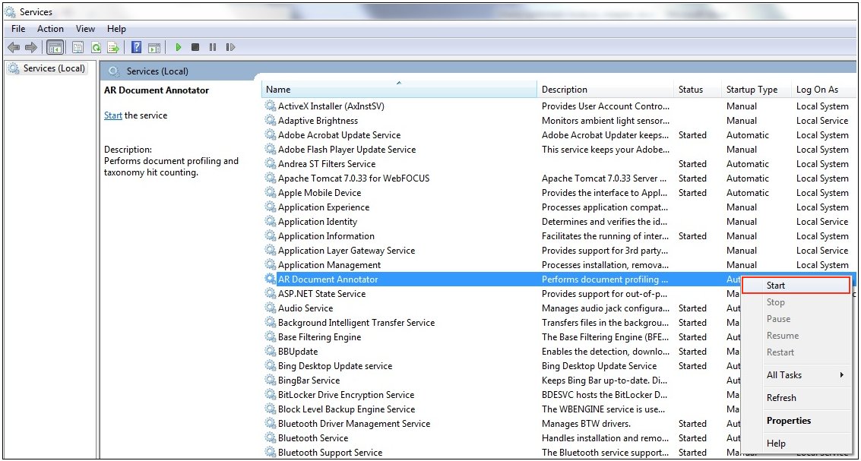Screen dimensions: 861x461
Task: Click the Start link for the service
Action: coord(113,115)
